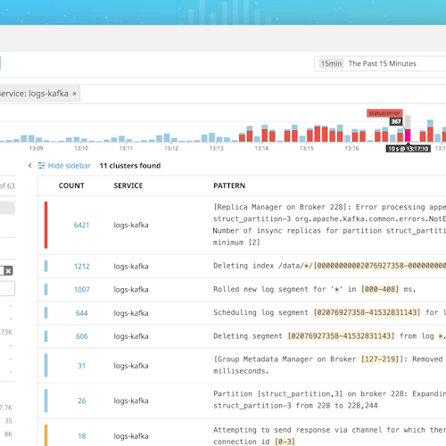Click the highlighted [0-3] connection id range
The width and height of the screenshot is (446, 446).
coord(285,442)
